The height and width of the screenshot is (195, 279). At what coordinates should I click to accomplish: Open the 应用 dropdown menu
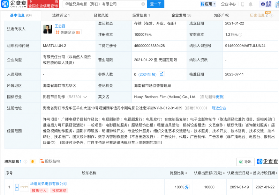[208, 4]
